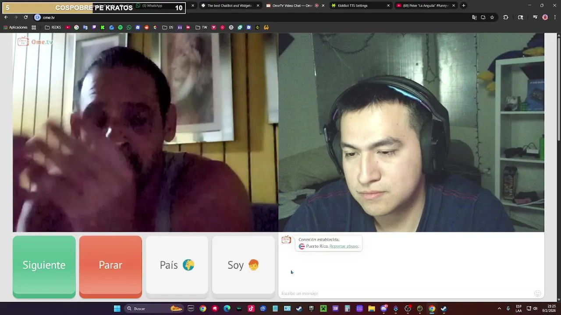
Task: Go back in browser history
Action: click(x=6, y=17)
